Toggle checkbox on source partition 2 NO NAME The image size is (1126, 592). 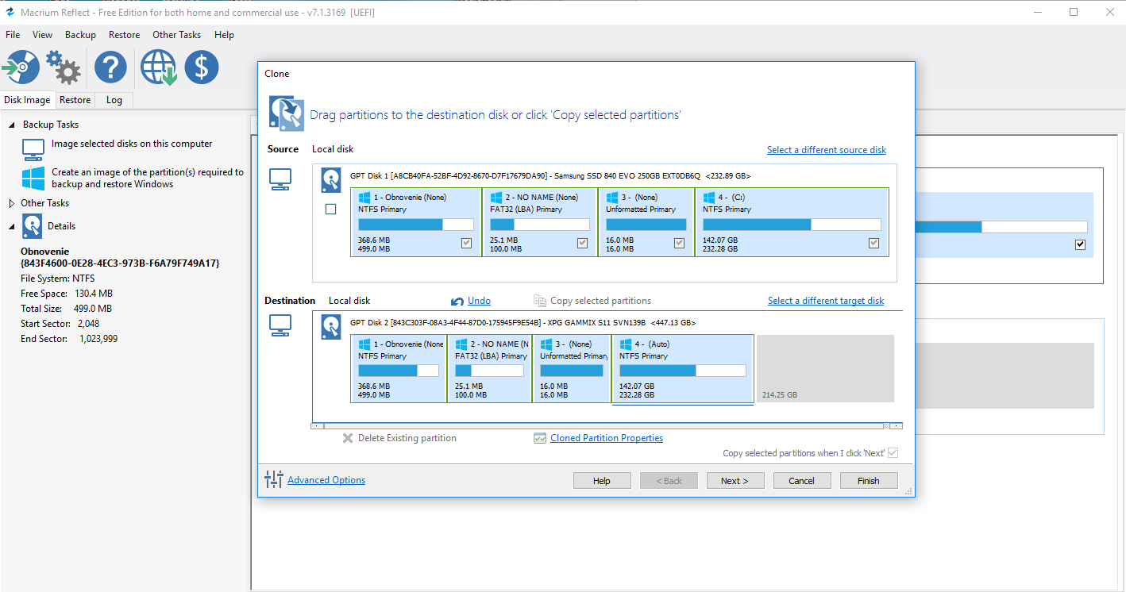coord(583,244)
